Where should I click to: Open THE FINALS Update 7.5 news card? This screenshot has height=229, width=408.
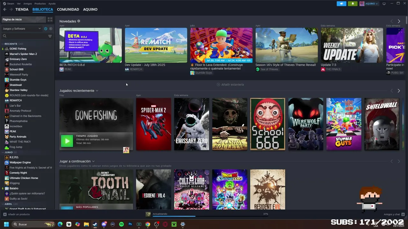coord(352,45)
